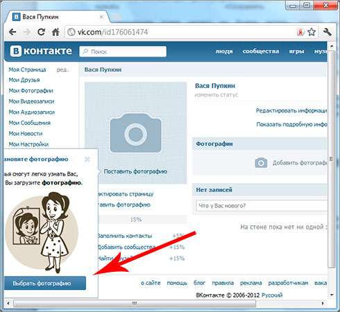Click the Yandex extension icon
340x312 pixels.
pos(300,32)
